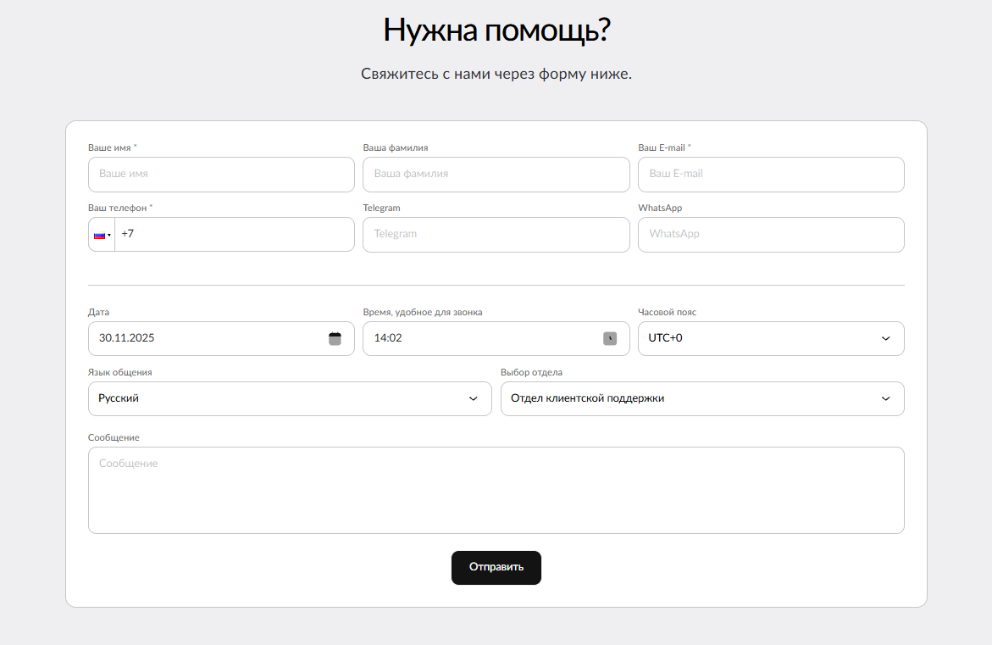Open the calendar picker icon in Дата field
This screenshot has height=645, width=992.
click(335, 338)
